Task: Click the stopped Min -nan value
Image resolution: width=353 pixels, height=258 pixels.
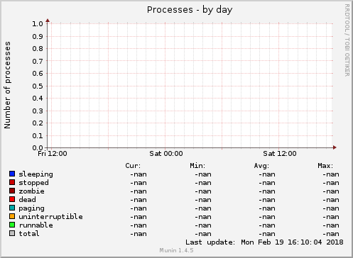Action: (203, 183)
